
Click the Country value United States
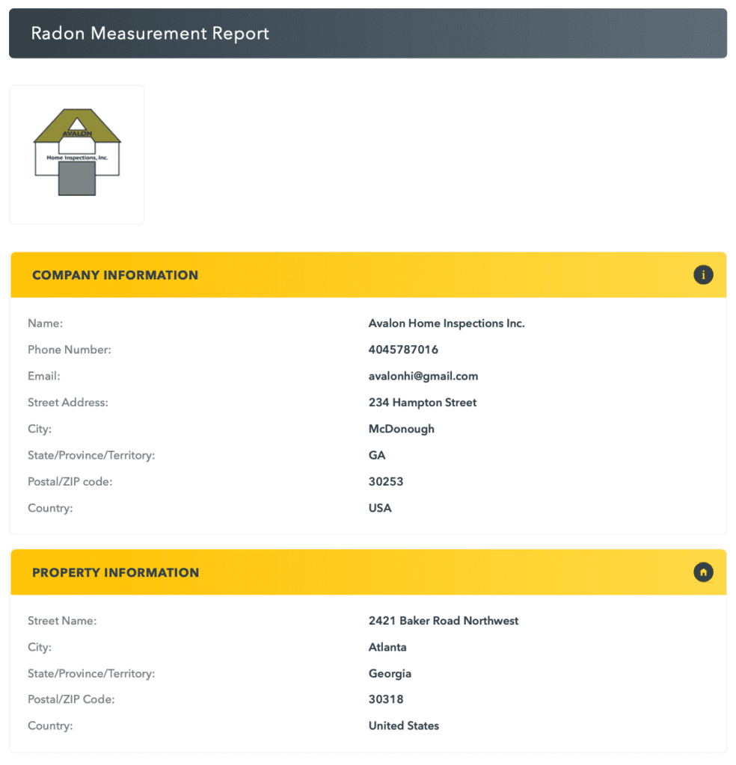pyautogui.click(x=403, y=725)
